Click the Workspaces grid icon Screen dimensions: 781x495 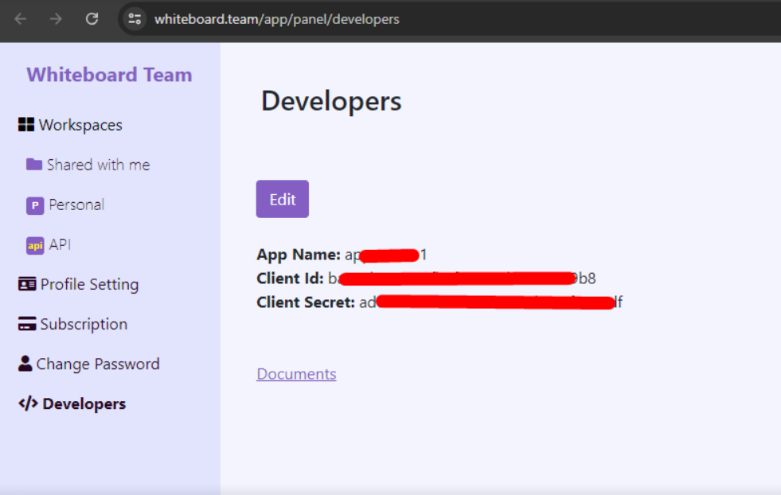(x=26, y=124)
